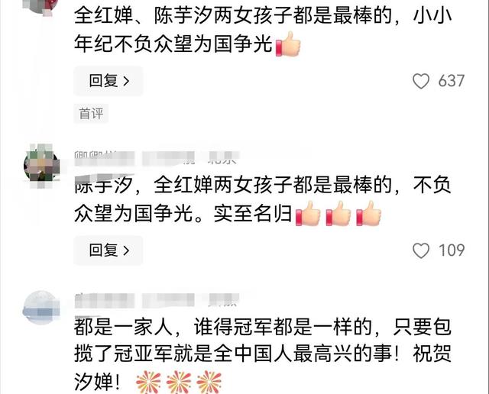
Task: Expand replies chevron above 首评 tag
Action: 126,82
